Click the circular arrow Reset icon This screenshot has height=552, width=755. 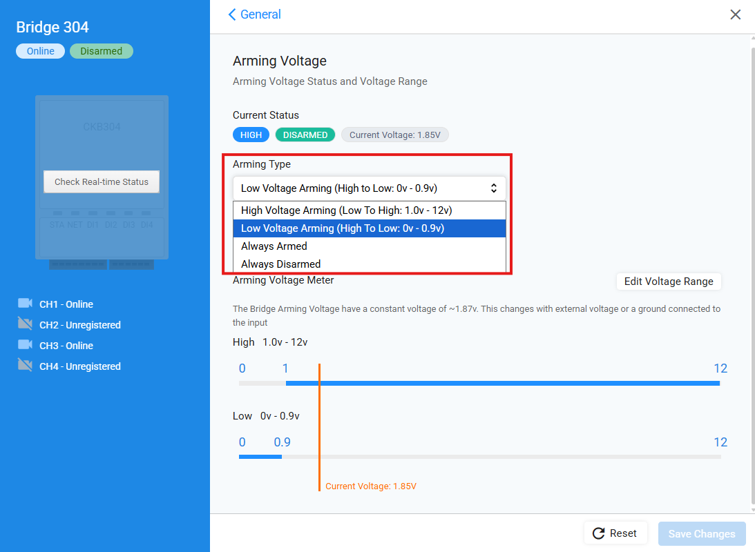pyautogui.click(x=598, y=533)
